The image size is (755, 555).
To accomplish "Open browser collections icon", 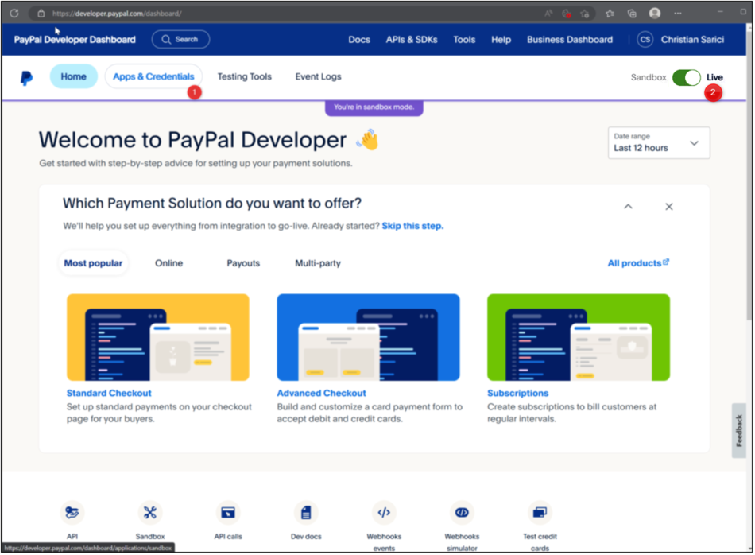I will pos(633,14).
